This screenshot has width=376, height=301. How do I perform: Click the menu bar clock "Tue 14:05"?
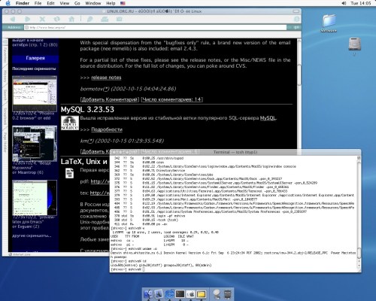(x=361, y=3)
